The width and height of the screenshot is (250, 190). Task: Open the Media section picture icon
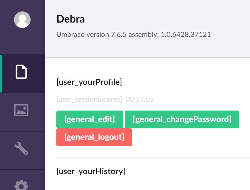(x=21, y=110)
